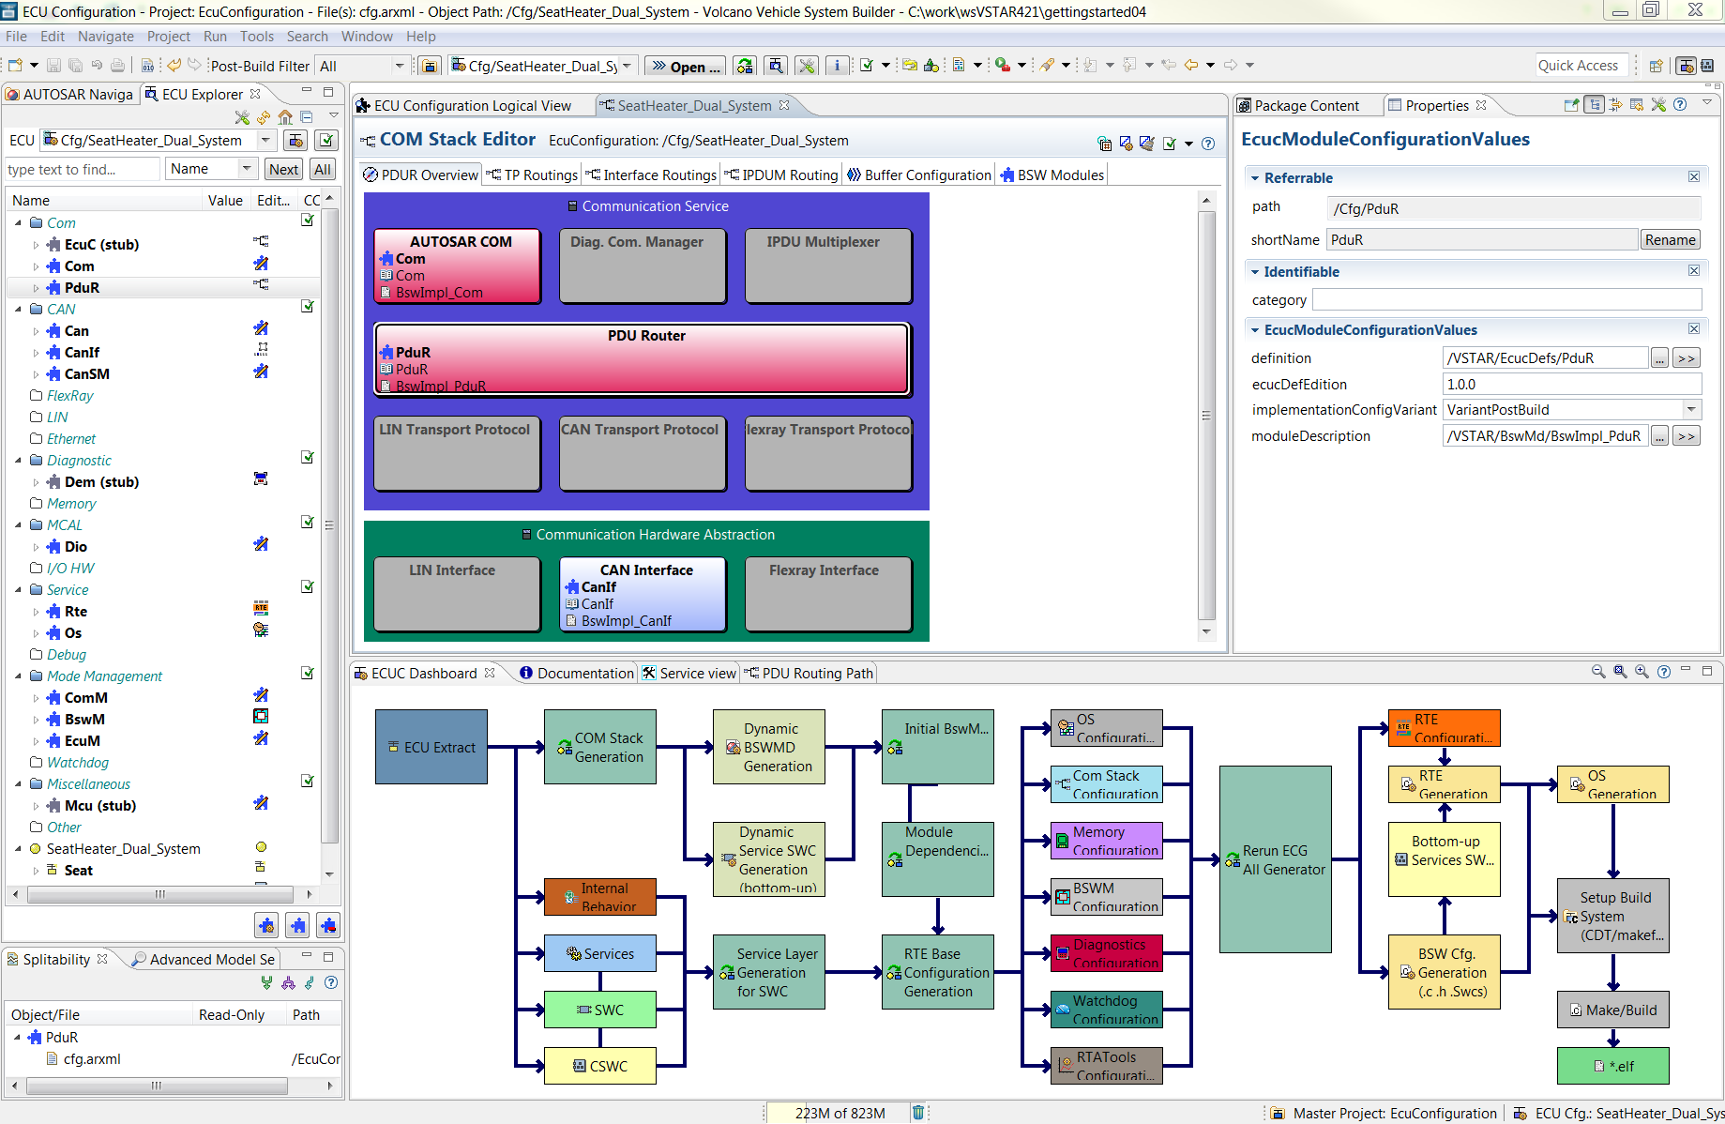
Task: Click the COM Stack Editor help icon
Action: [1208, 144]
